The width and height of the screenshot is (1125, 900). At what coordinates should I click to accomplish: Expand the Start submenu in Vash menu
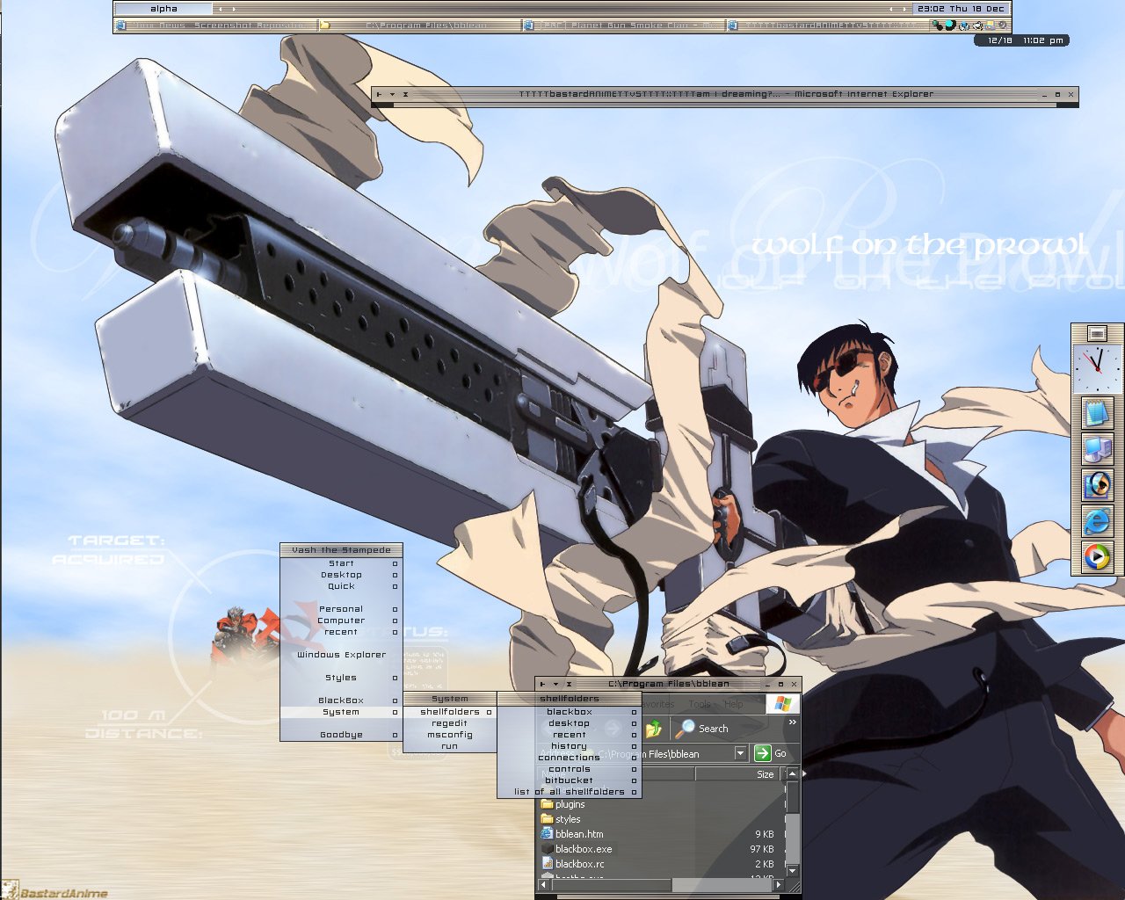tap(341, 563)
